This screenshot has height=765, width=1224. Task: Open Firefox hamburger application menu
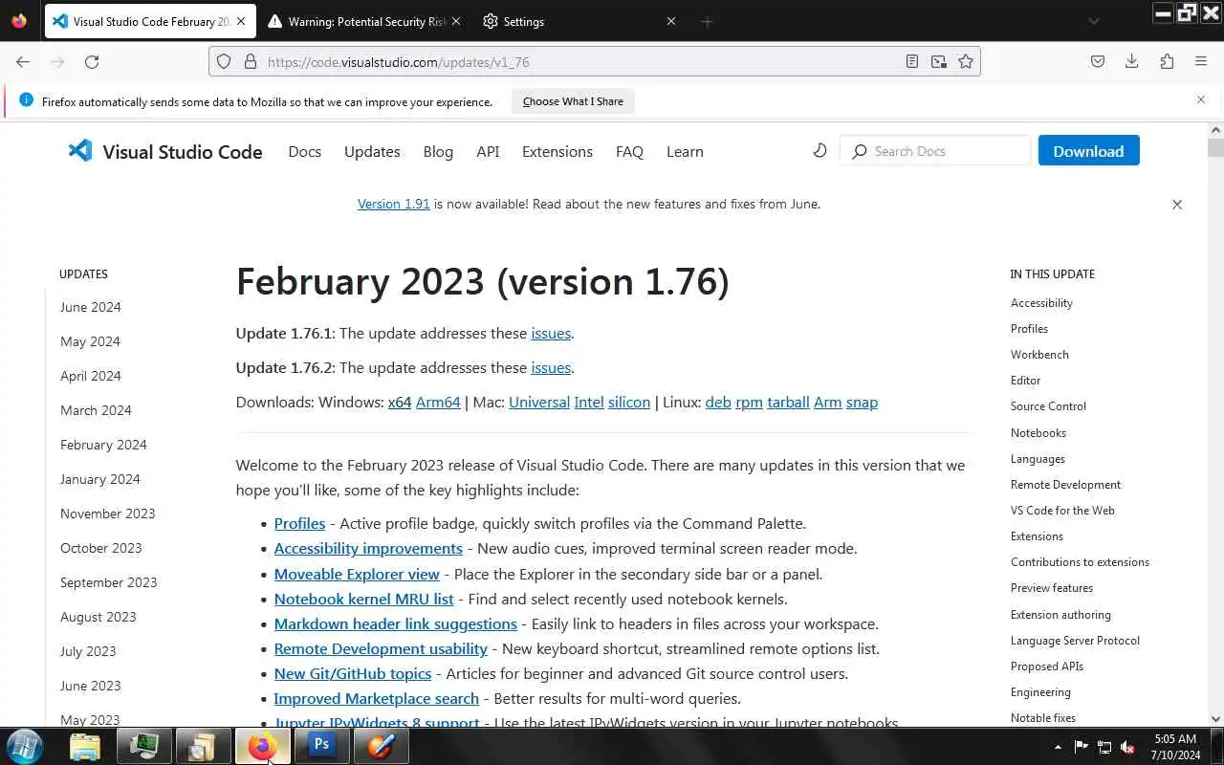click(x=1201, y=61)
